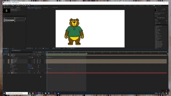
Task: Select the Rectangle shape tool
Action: 17,6
